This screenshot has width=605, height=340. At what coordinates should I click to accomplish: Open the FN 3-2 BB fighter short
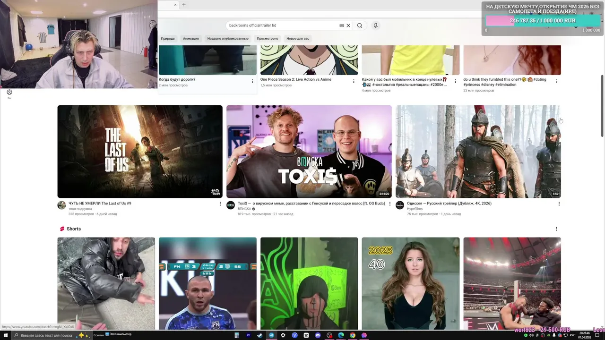click(207, 283)
